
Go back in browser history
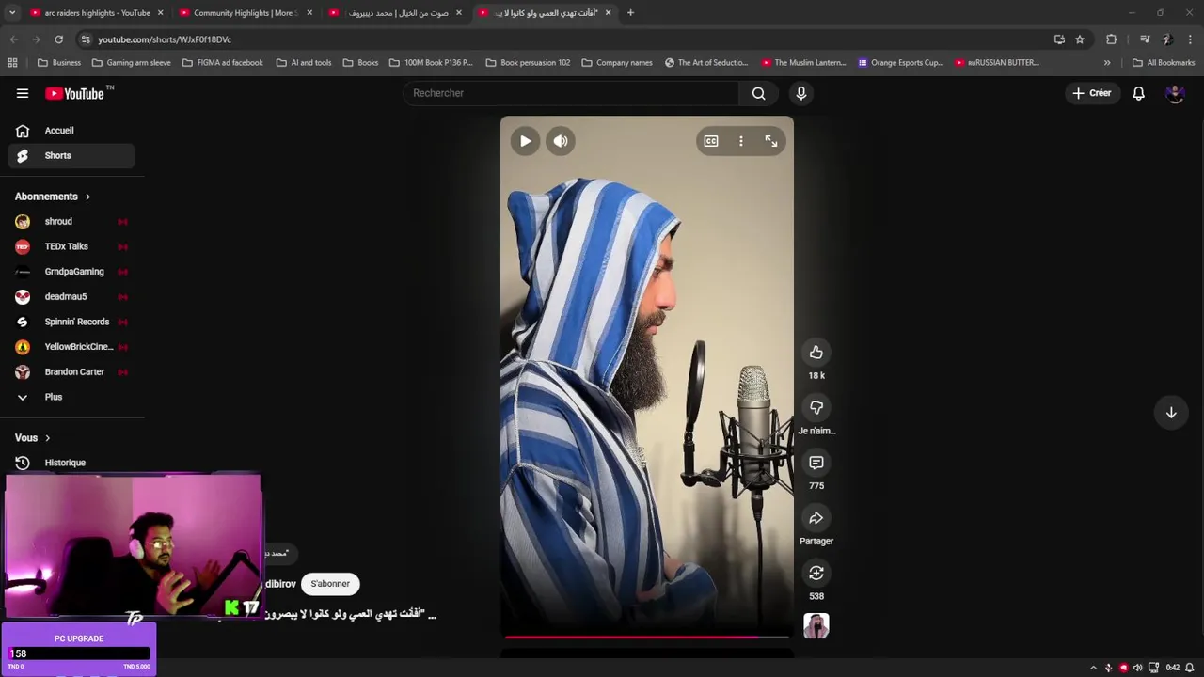tap(13, 39)
